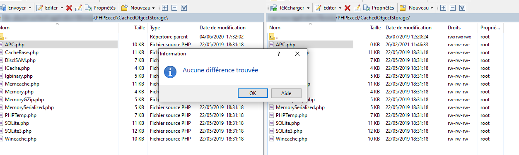Click the Télécharger download icon
Image resolution: width=519 pixels, height=155 pixels.
coord(274,8)
